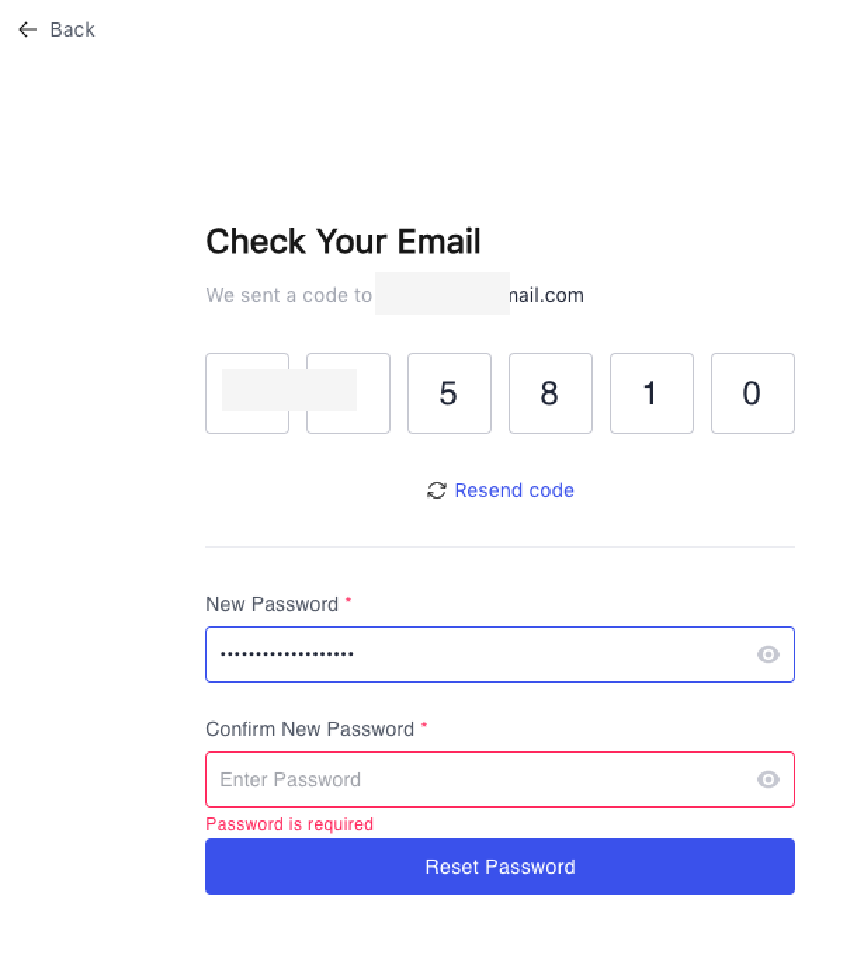The width and height of the screenshot is (864, 955).
Task: Click the resend refresh arrows icon
Action: [436, 490]
